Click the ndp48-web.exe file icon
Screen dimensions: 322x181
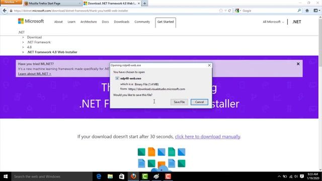point(117,78)
